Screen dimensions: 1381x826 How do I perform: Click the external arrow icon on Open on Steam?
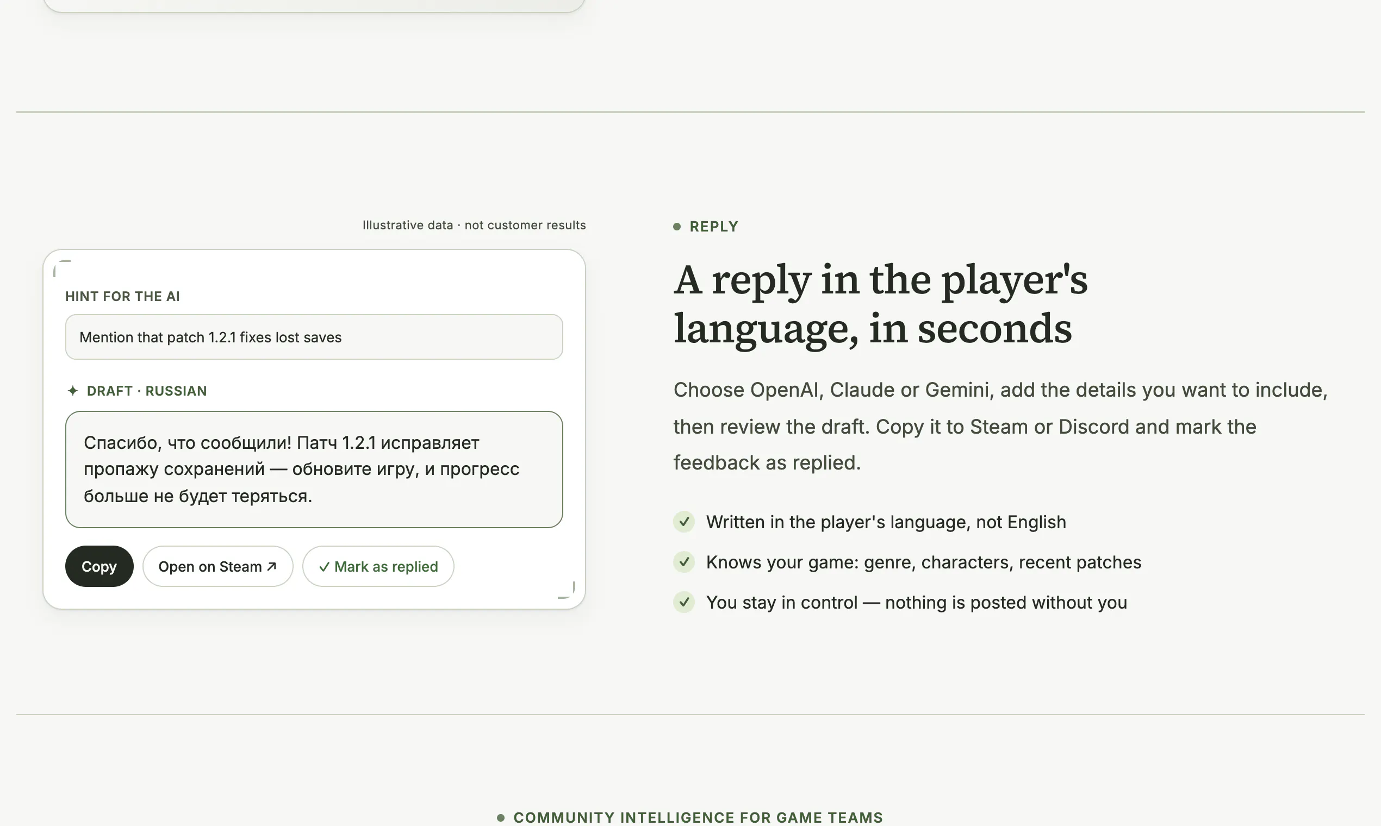[x=272, y=566]
